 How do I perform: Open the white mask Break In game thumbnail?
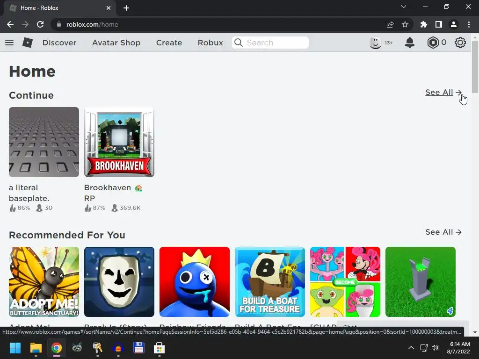tap(119, 282)
